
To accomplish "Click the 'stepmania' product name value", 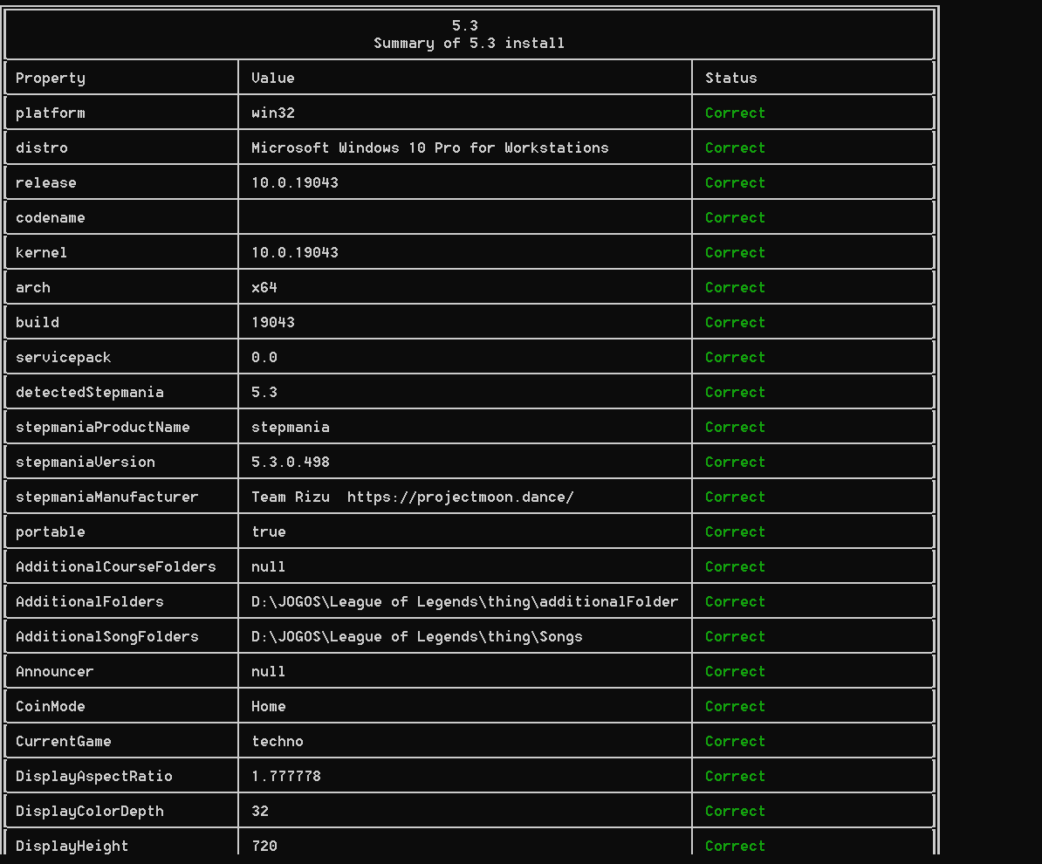I will point(291,428).
